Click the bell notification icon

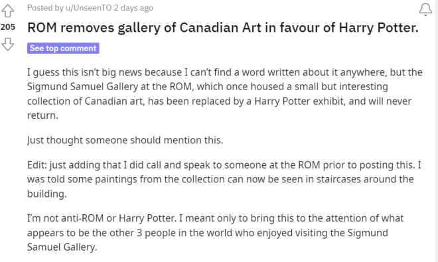(x=425, y=9)
